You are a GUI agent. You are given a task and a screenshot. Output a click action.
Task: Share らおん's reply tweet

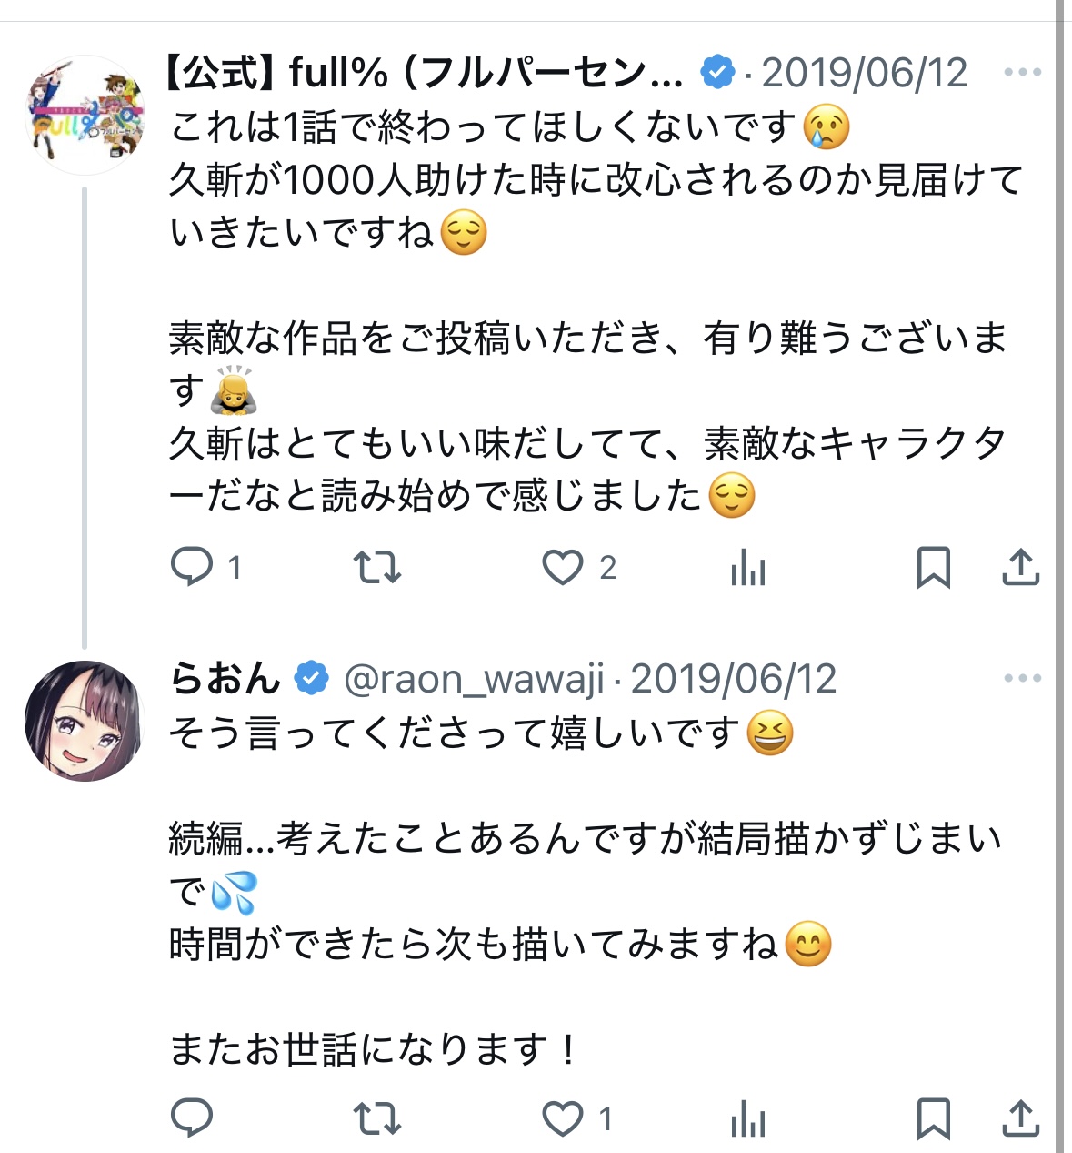coord(1020,1118)
